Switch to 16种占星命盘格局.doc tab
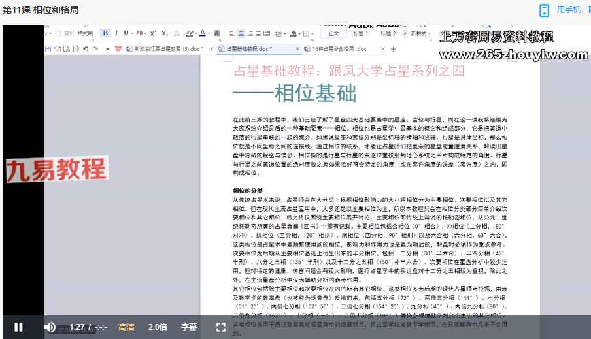The height and width of the screenshot is (339, 591). [339, 49]
